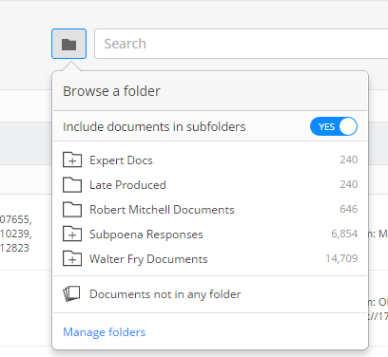Expand the Expert Docs folder plus icon
Image resolution: width=388 pixels, height=357 pixels.
[x=72, y=160]
